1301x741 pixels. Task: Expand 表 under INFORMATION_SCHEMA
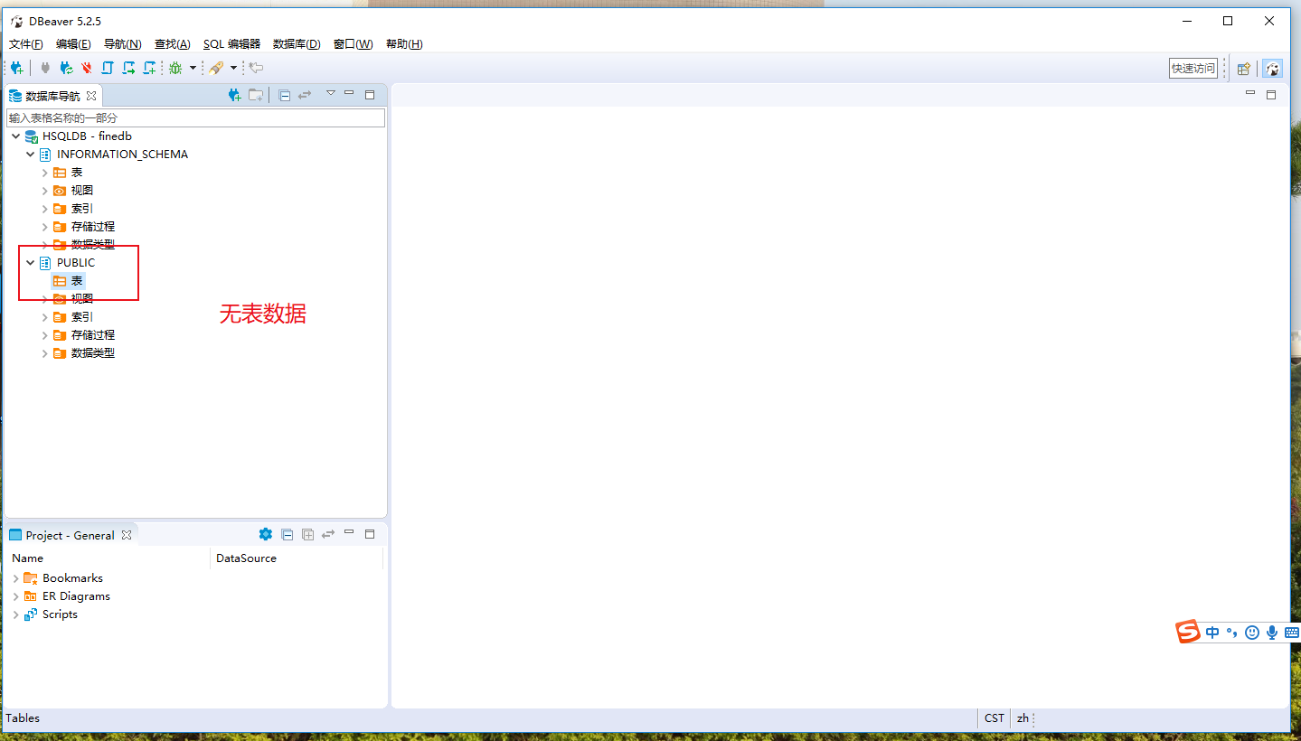(45, 173)
